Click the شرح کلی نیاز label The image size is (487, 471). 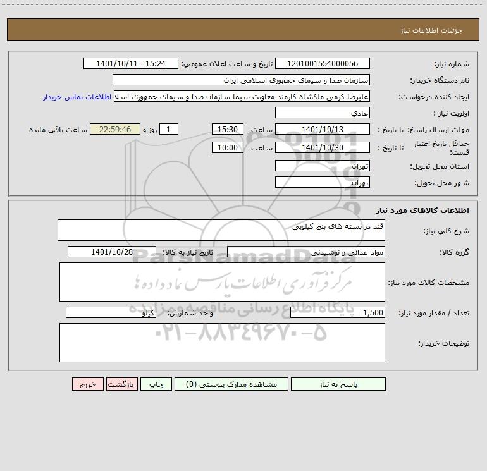coord(447,231)
